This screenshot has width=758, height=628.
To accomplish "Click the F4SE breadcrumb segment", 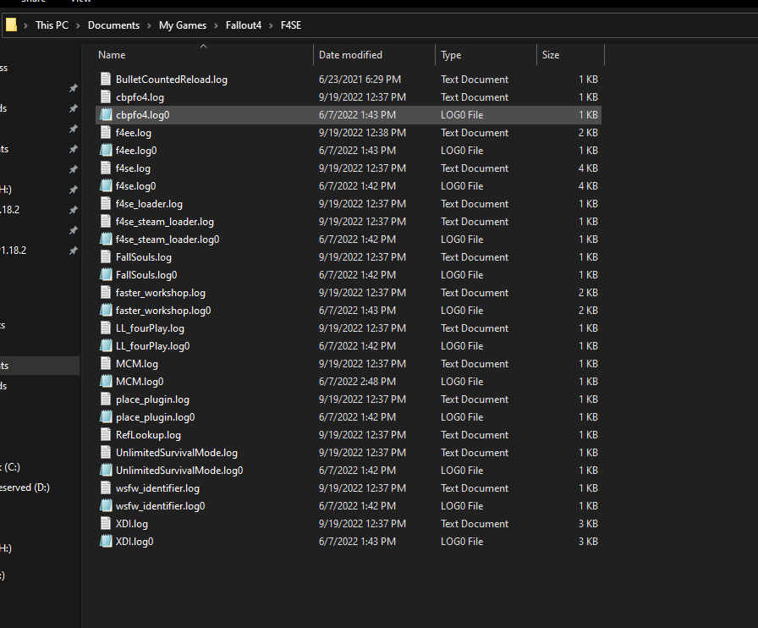I will (x=291, y=25).
